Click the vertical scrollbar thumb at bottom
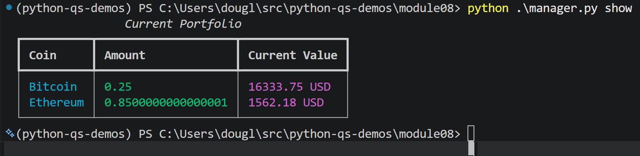The image size is (640, 156). tap(471, 148)
